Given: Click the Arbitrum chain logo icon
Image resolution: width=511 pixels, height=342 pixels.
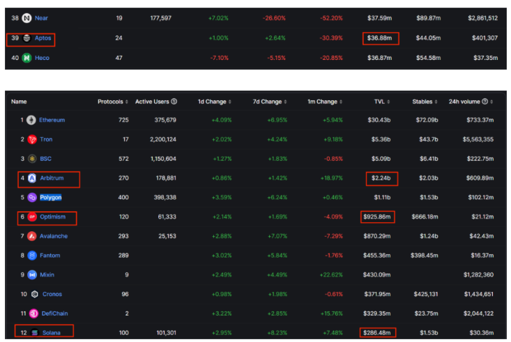Looking at the screenshot, I should 32,178.
